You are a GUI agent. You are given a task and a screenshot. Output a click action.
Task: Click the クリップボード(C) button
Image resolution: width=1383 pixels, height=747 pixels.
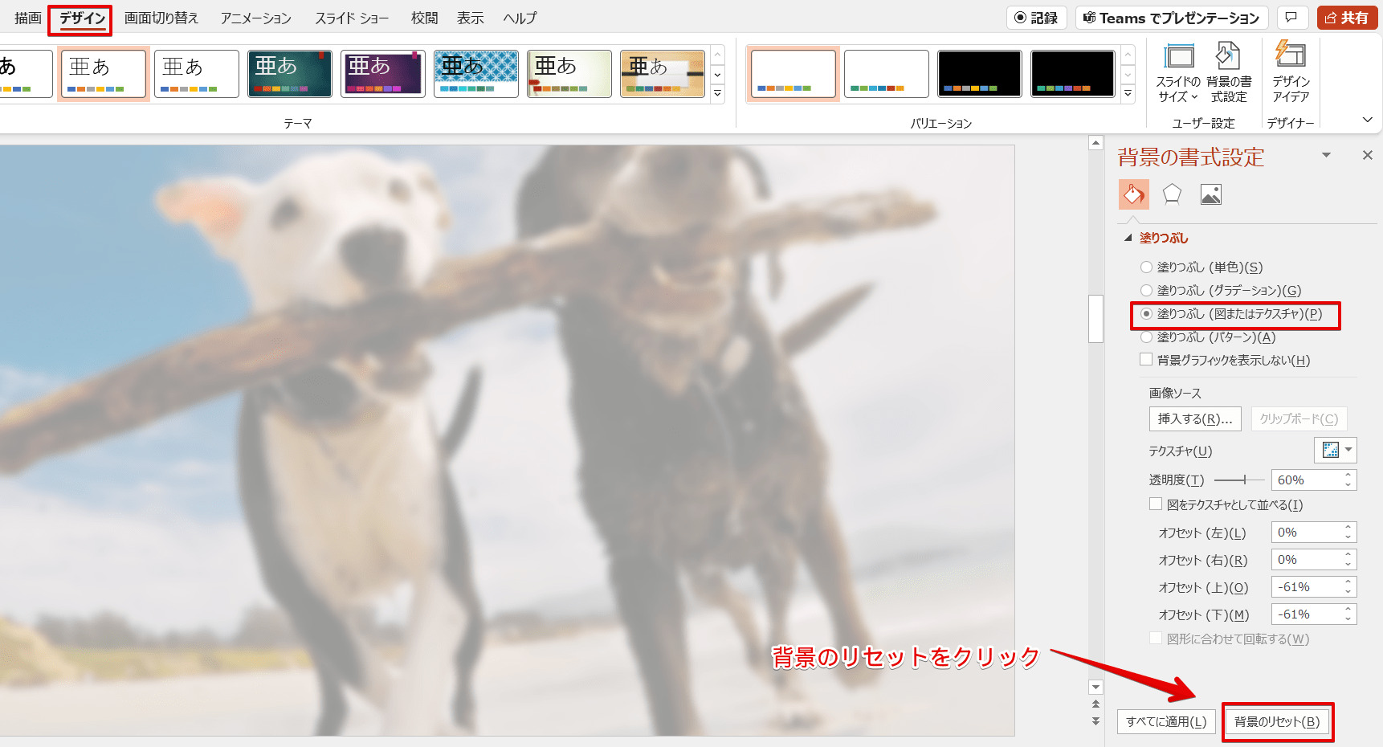click(1299, 418)
